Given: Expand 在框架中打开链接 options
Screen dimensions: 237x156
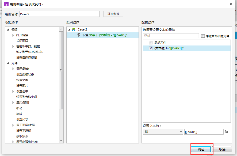Looking at the screenshot, I should [x=13, y=46].
